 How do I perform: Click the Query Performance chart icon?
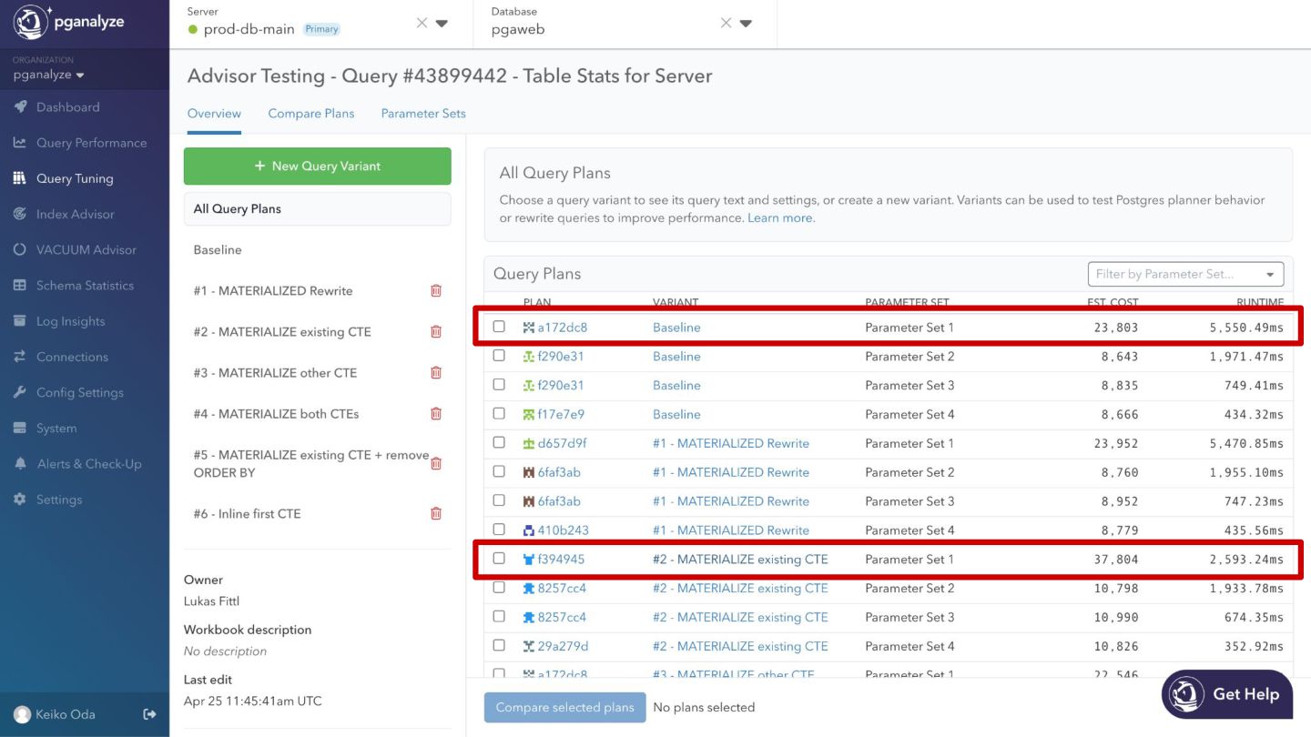coord(20,143)
